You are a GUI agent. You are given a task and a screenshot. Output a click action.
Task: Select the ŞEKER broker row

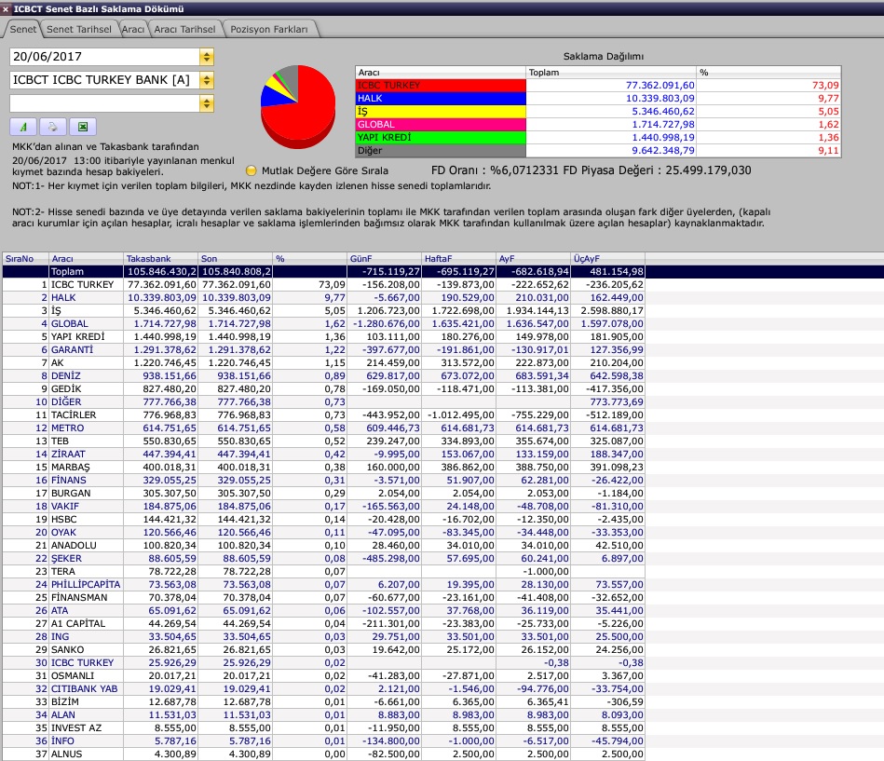click(323, 558)
